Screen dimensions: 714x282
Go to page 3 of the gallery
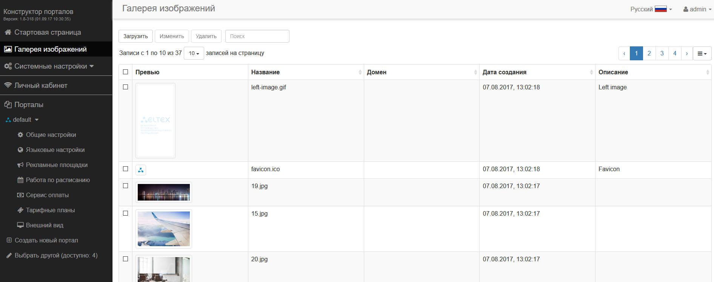tap(662, 54)
